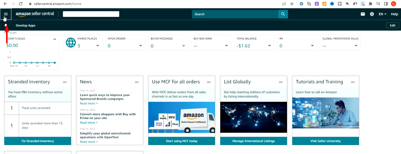Click the Amazon Seller Central logo
Image resolution: width=401 pixels, height=154 pixels.
(x=35, y=14)
